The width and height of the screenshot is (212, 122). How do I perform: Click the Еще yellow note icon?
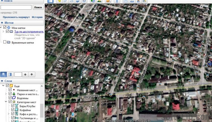click(11, 86)
